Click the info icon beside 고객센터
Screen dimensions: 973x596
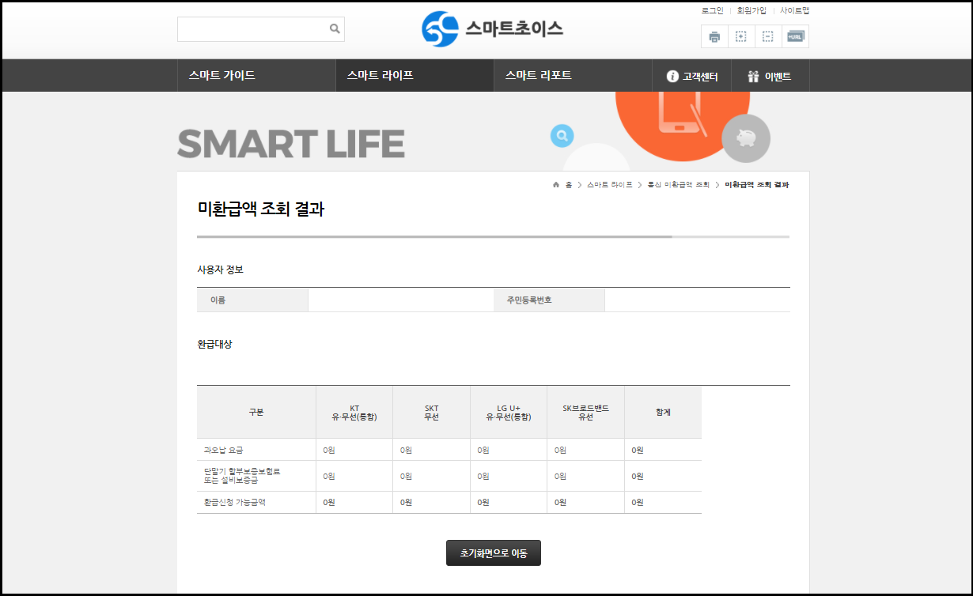coord(672,77)
